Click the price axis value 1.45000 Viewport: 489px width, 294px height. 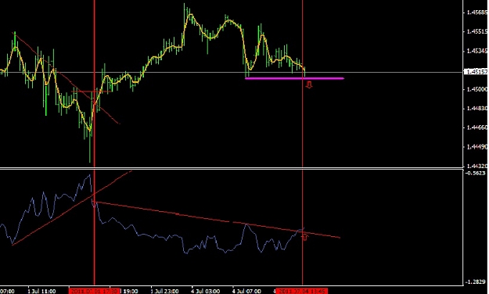(x=476, y=89)
